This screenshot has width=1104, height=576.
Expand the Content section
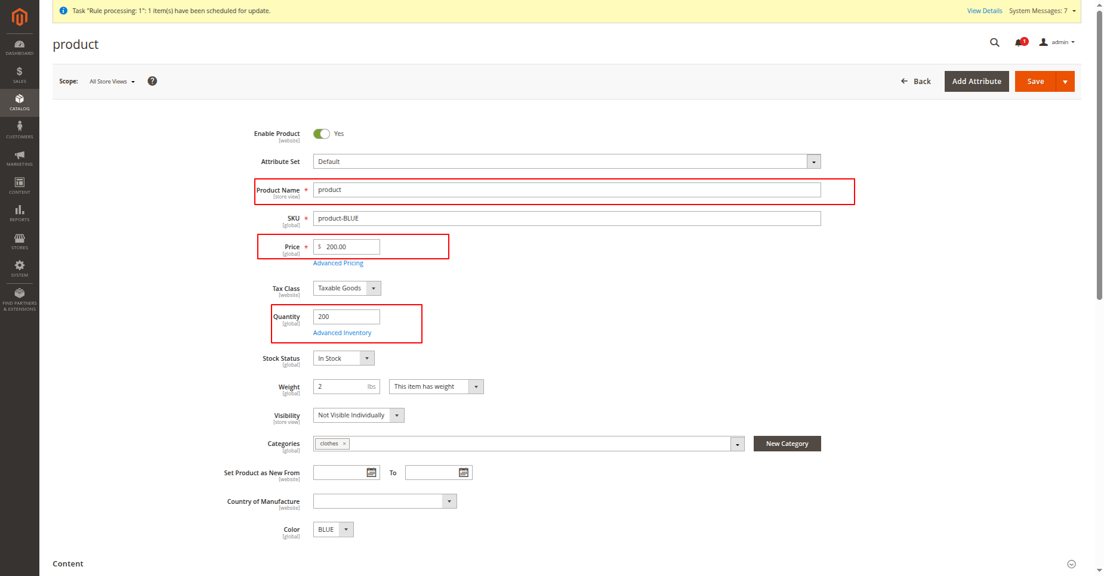pyautogui.click(x=1071, y=564)
